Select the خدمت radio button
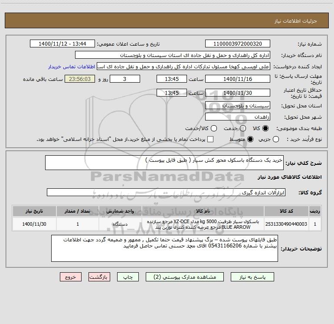The width and height of the screenshot is (334, 324). point(243,128)
